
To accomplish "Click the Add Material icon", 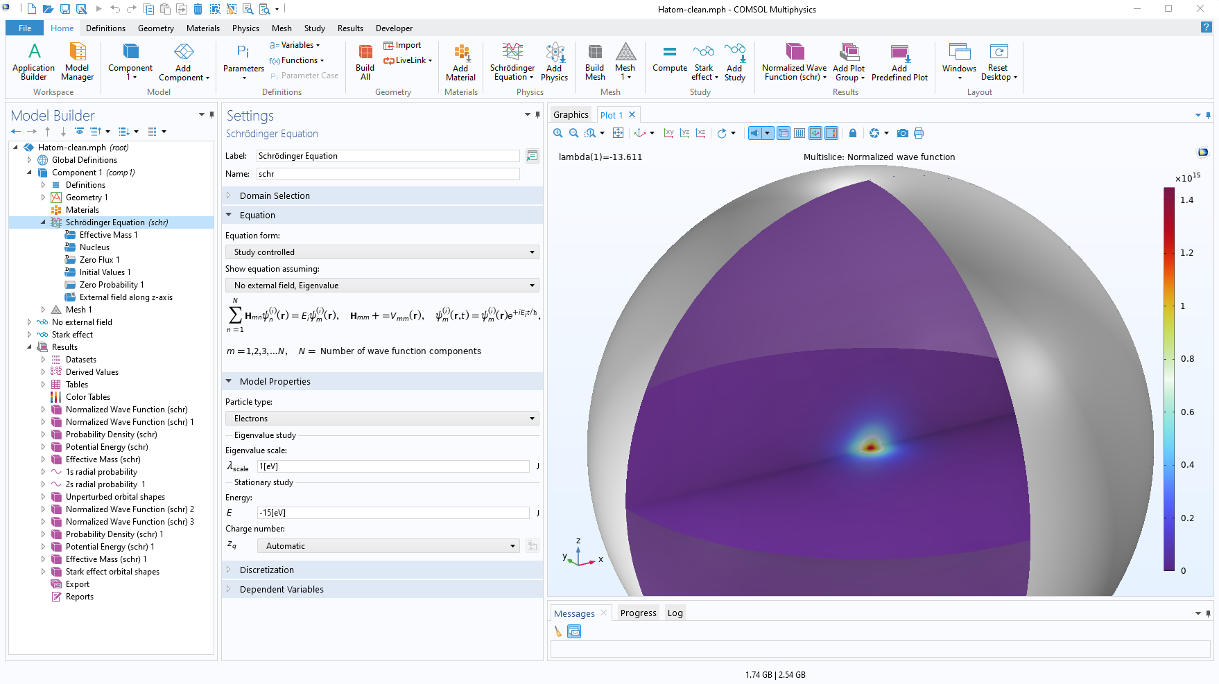I will [460, 62].
